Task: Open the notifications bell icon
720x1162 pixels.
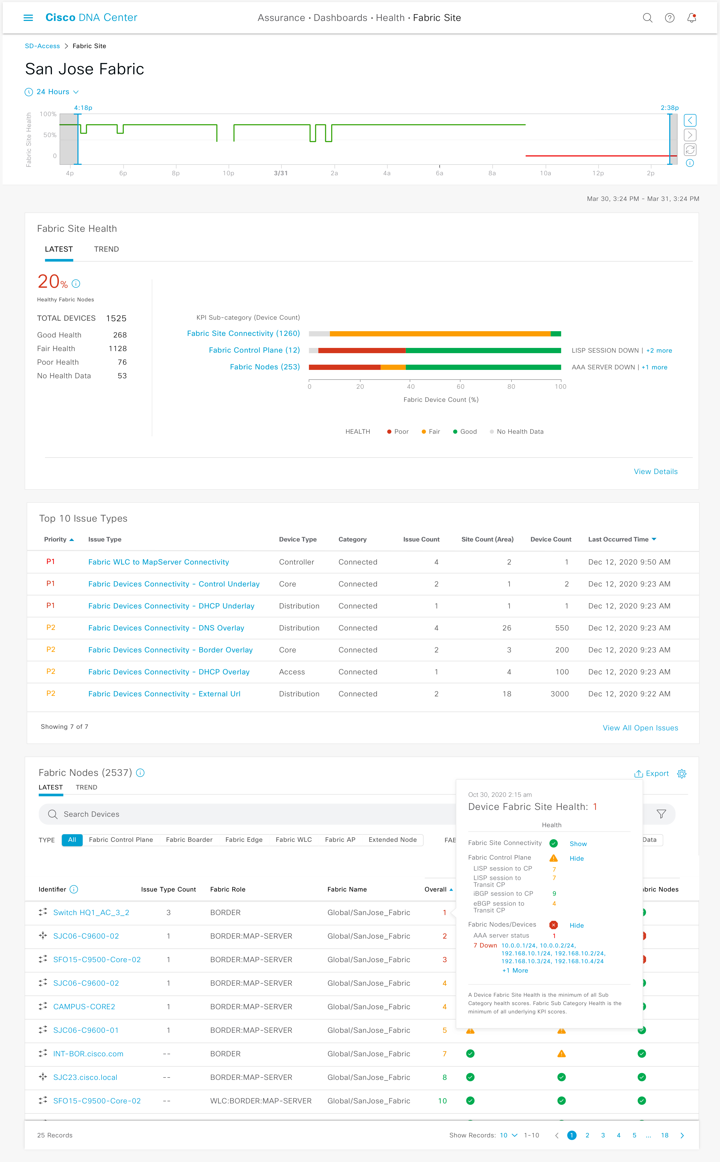Action: 691,18
